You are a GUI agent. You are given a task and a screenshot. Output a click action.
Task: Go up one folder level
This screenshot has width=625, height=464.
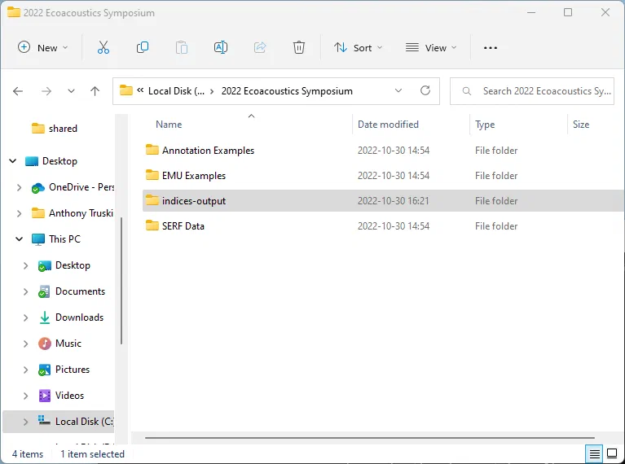(x=95, y=91)
